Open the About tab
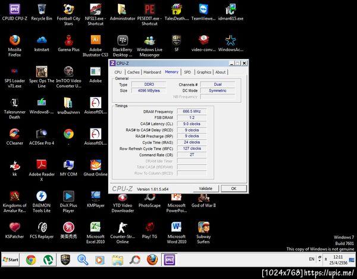357x279 pixels. 220,72
